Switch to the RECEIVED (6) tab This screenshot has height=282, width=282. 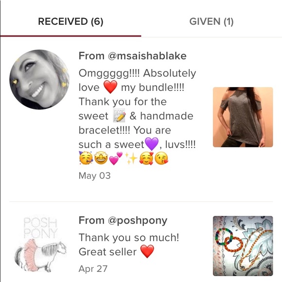[70, 21]
